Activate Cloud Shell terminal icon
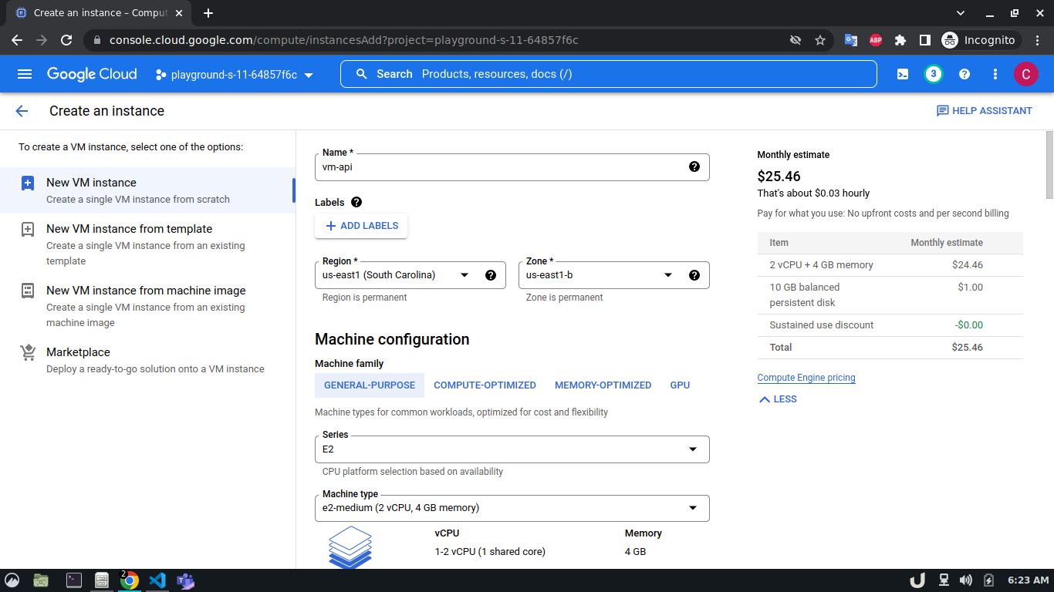 (903, 74)
